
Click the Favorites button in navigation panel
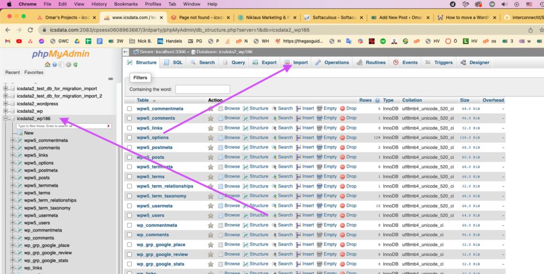[33, 73]
